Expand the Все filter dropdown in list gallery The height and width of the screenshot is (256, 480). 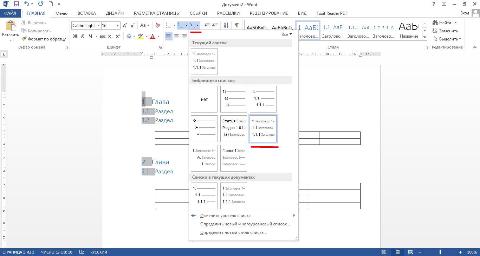(x=287, y=34)
